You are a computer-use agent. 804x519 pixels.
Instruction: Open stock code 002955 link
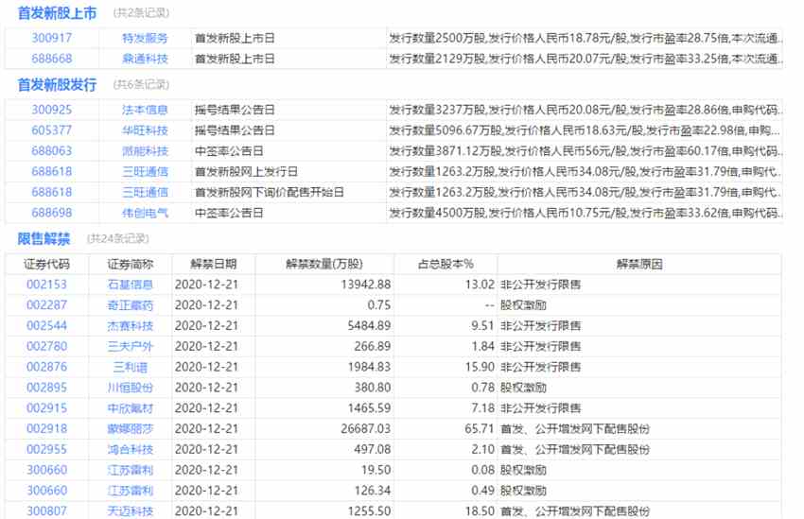tap(46, 449)
